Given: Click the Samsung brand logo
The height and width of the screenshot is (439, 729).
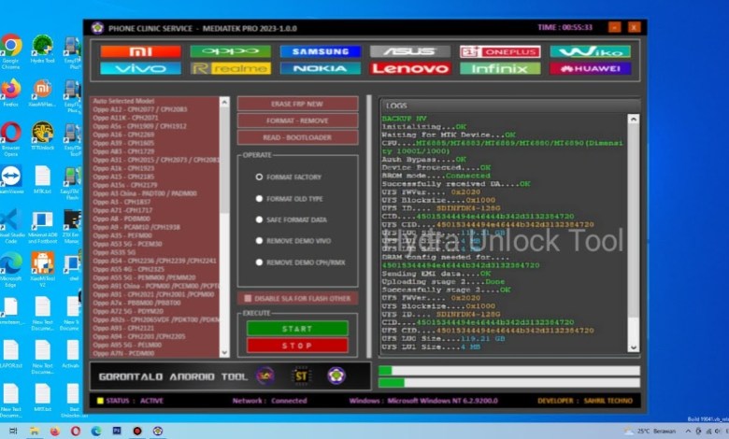Looking at the screenshot, I should coord(320,51).
